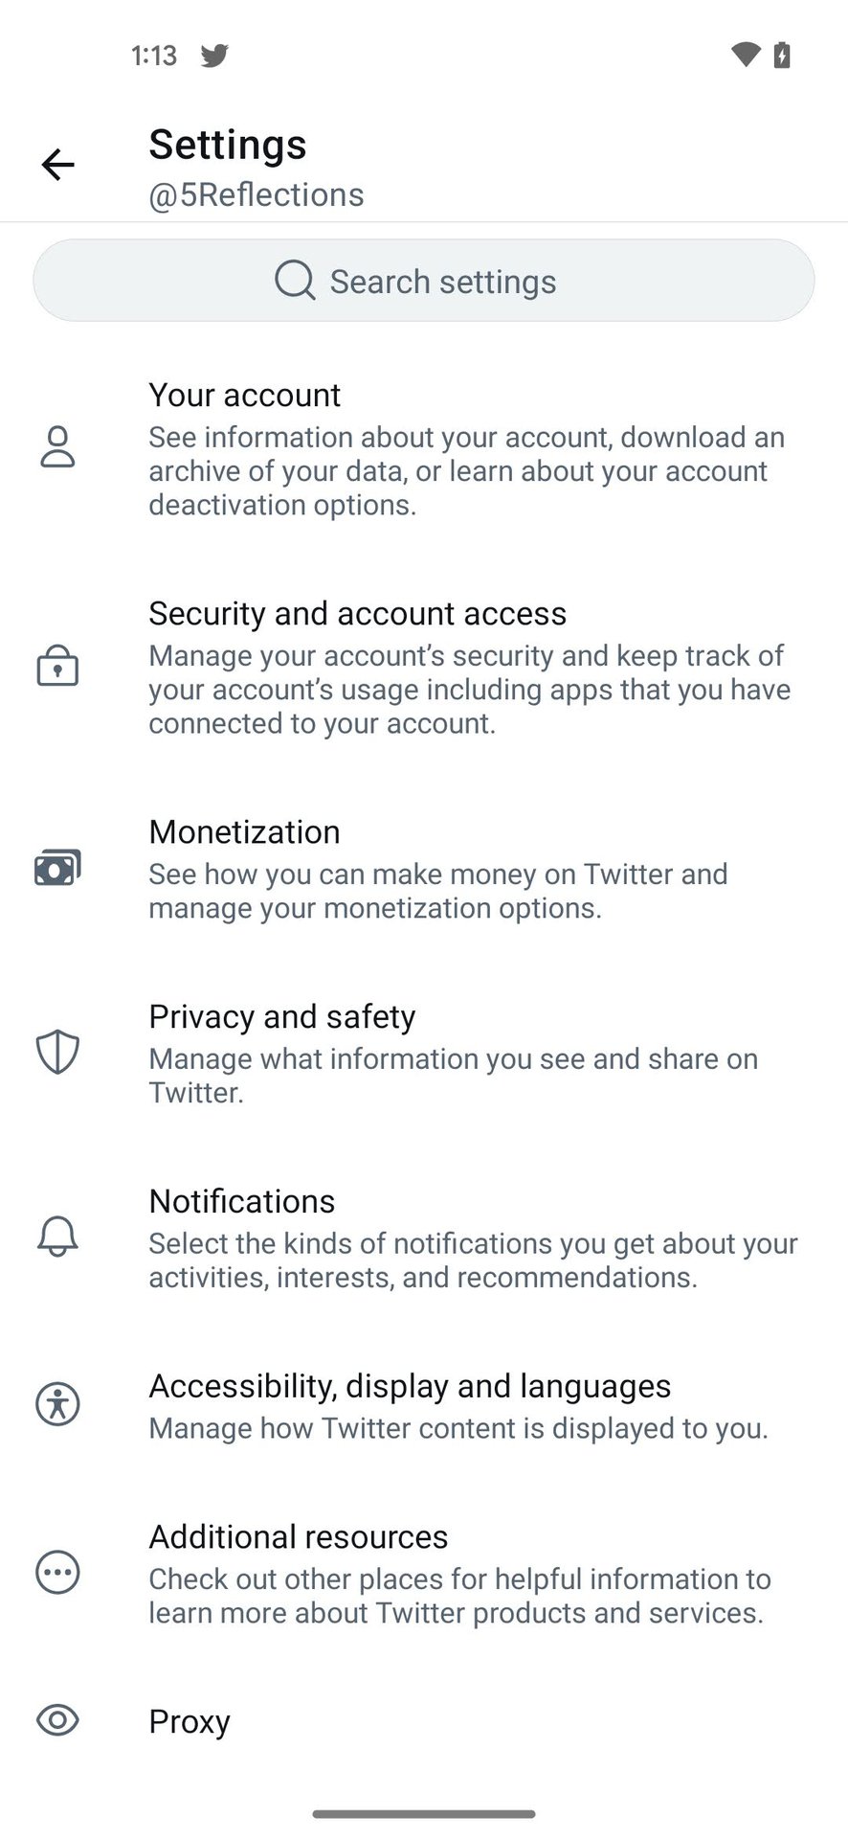
Task: Tap the lock icon for Security
Action: (x=57, y=666)
